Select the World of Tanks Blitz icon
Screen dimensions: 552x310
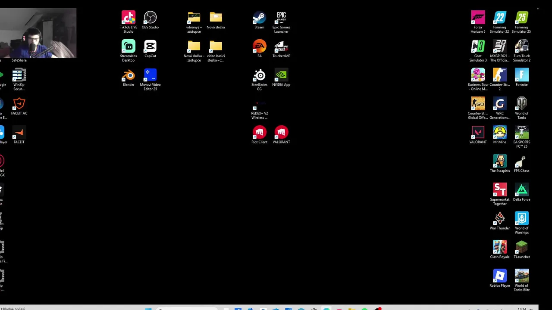click(x=521, y=276)
